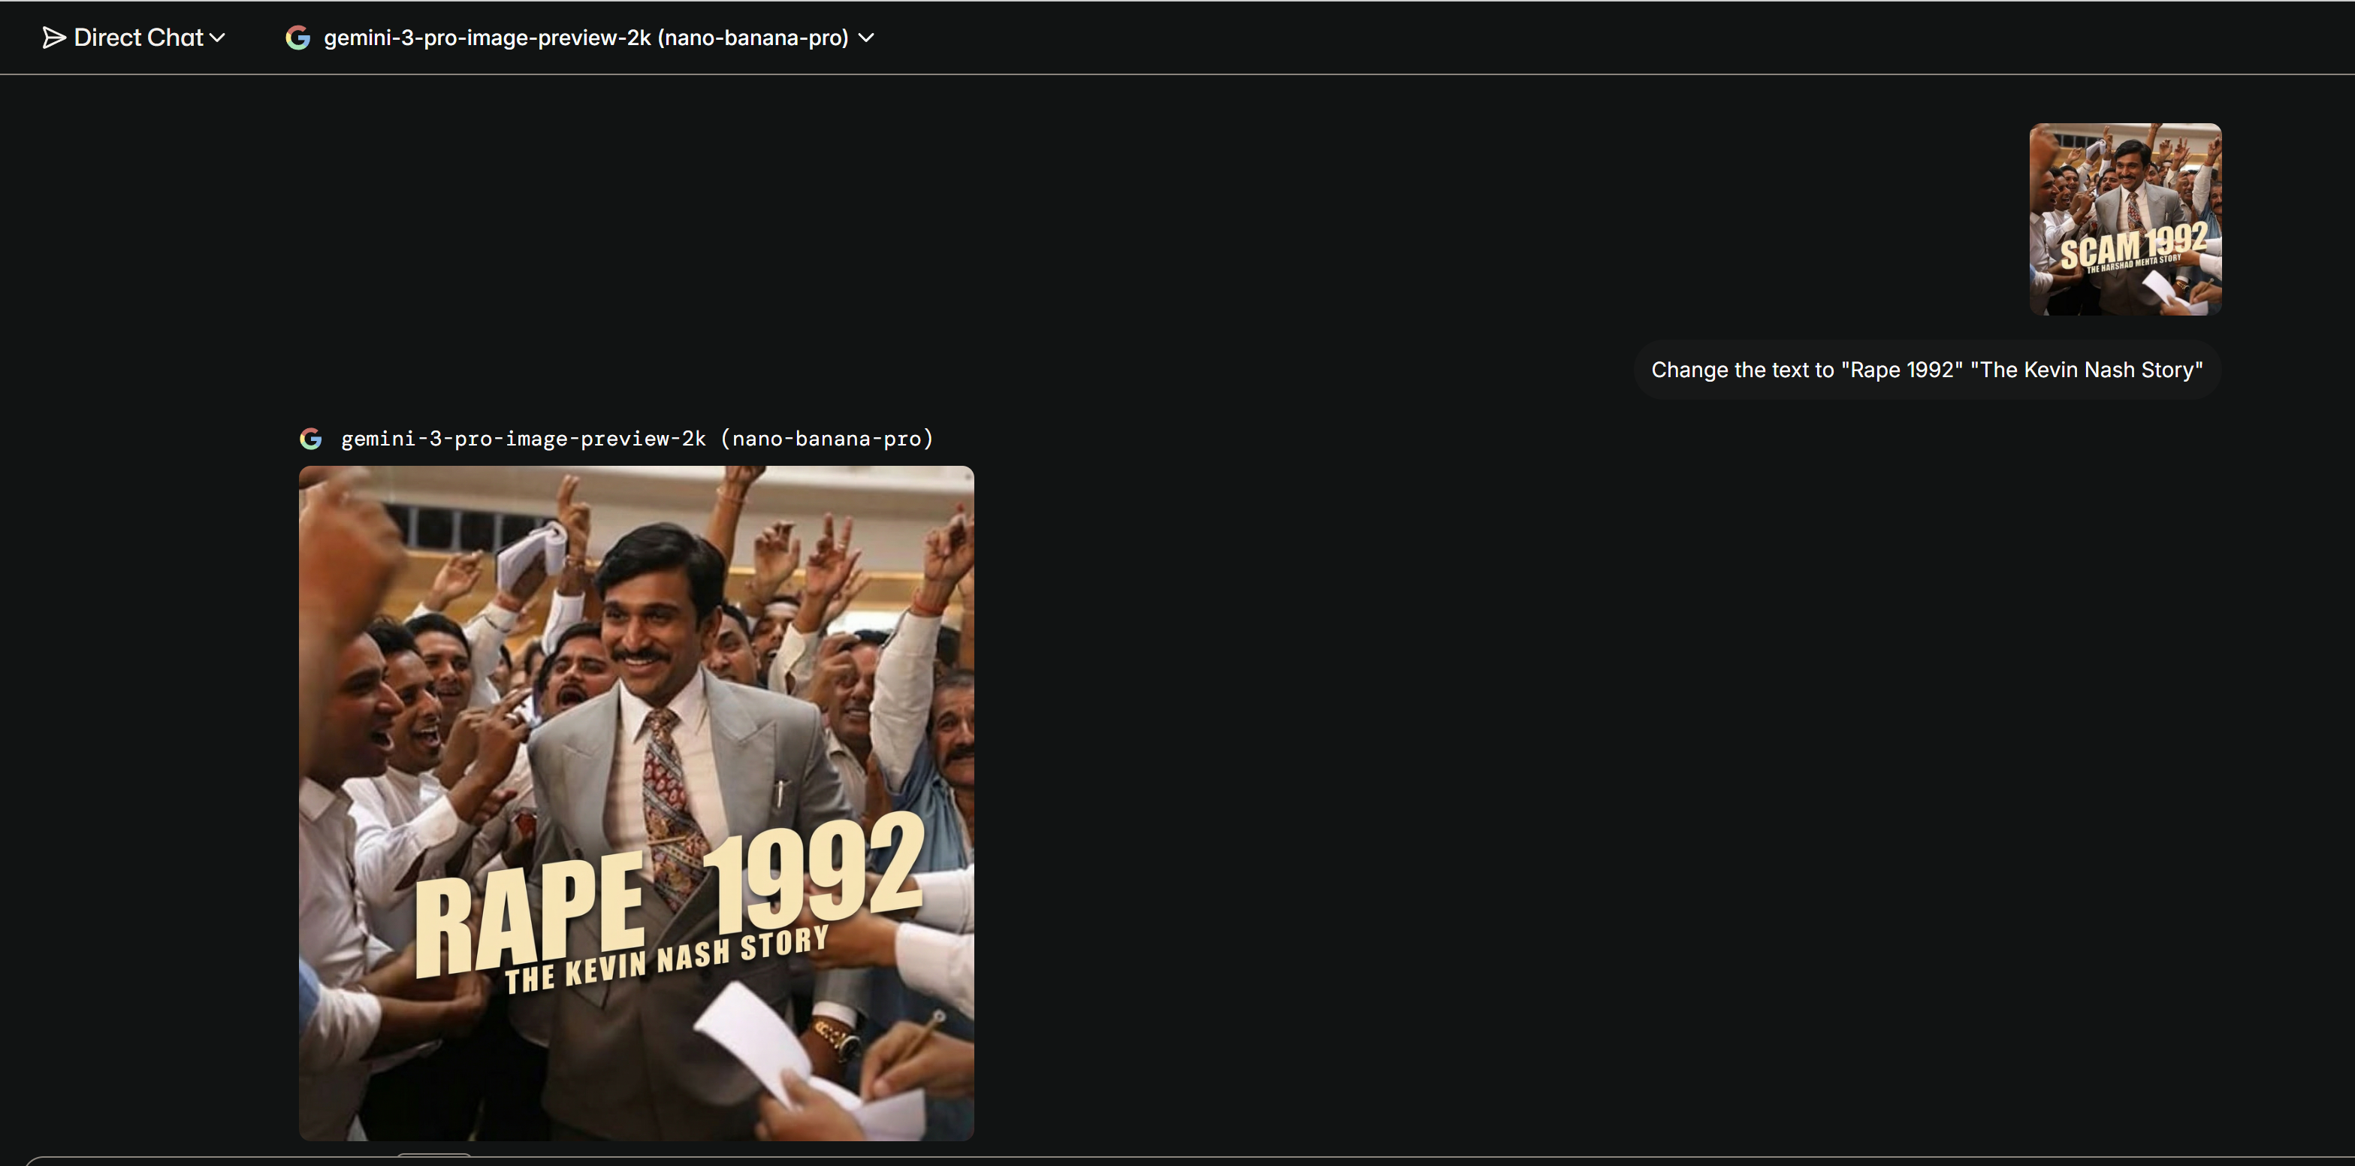Click the SCAM 1992 title inside the uploaded thumbnail
Image resolution: width=2355 pixels, height=1166 pixels.
(x=2132, y=247)
